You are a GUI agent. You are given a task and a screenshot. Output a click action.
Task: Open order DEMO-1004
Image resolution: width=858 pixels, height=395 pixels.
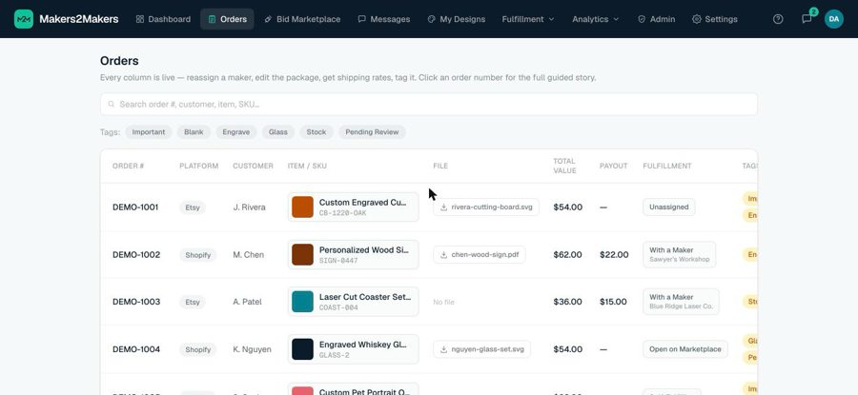[136, 349]
